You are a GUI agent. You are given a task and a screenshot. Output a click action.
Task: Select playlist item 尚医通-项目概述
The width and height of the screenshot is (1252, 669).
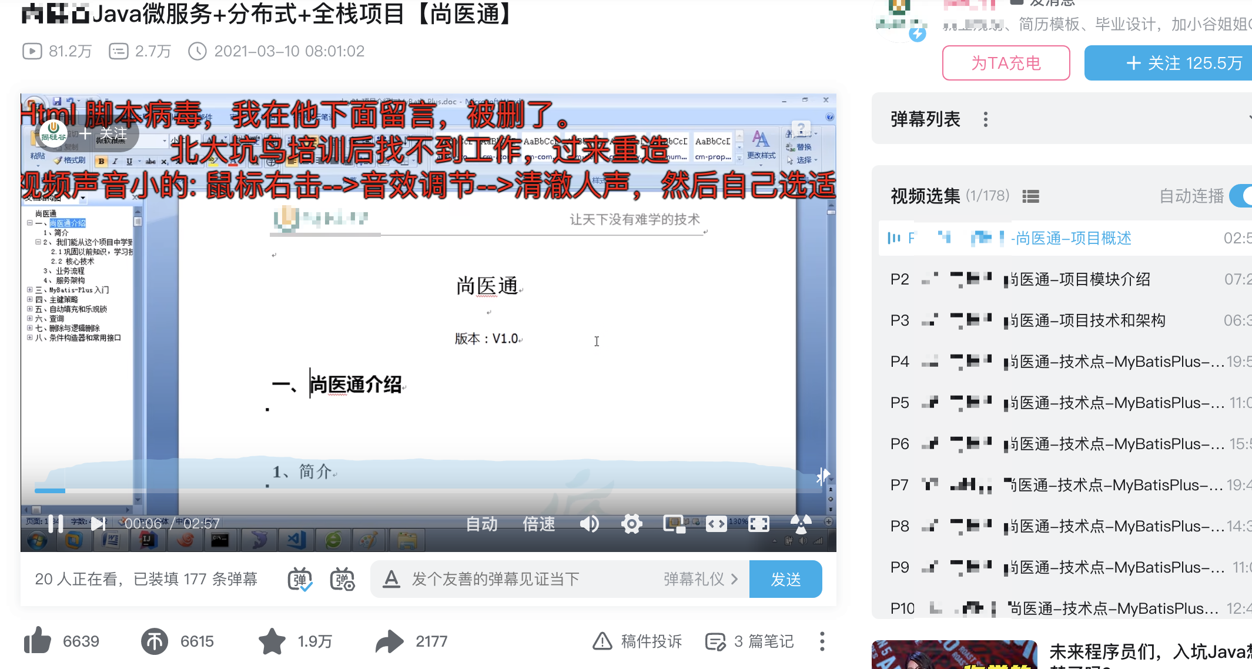click(x=1065, y=238)
